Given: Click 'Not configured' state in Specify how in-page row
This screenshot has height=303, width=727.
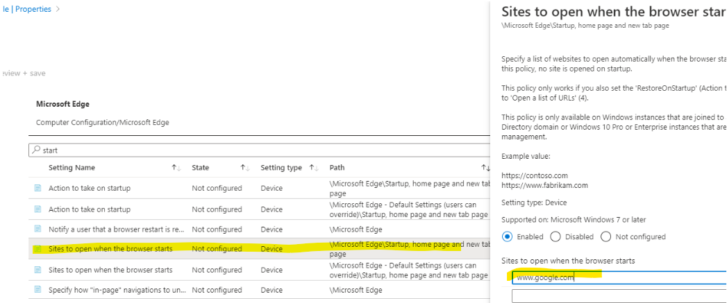Looking at the screenshot, I should [x=217, y=290].
